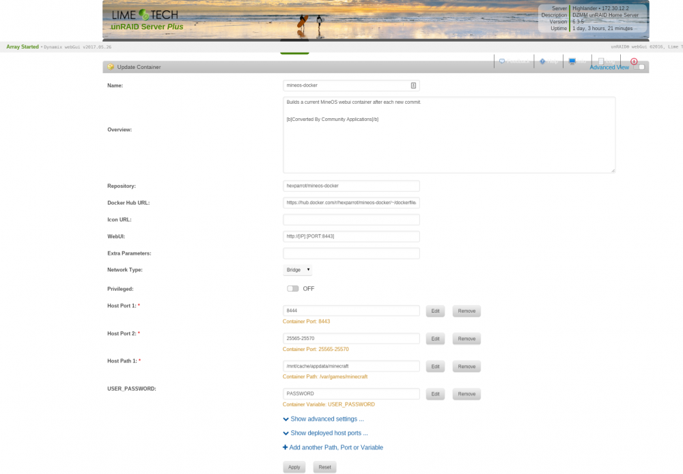The width and height of the screenshot is (683, 474).
Task: Open the Feedback speech bubble icon
Action: pyautogui.click(x=502, y=61)
